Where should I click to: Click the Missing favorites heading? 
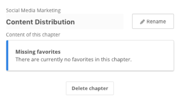[x=38, y=52]
